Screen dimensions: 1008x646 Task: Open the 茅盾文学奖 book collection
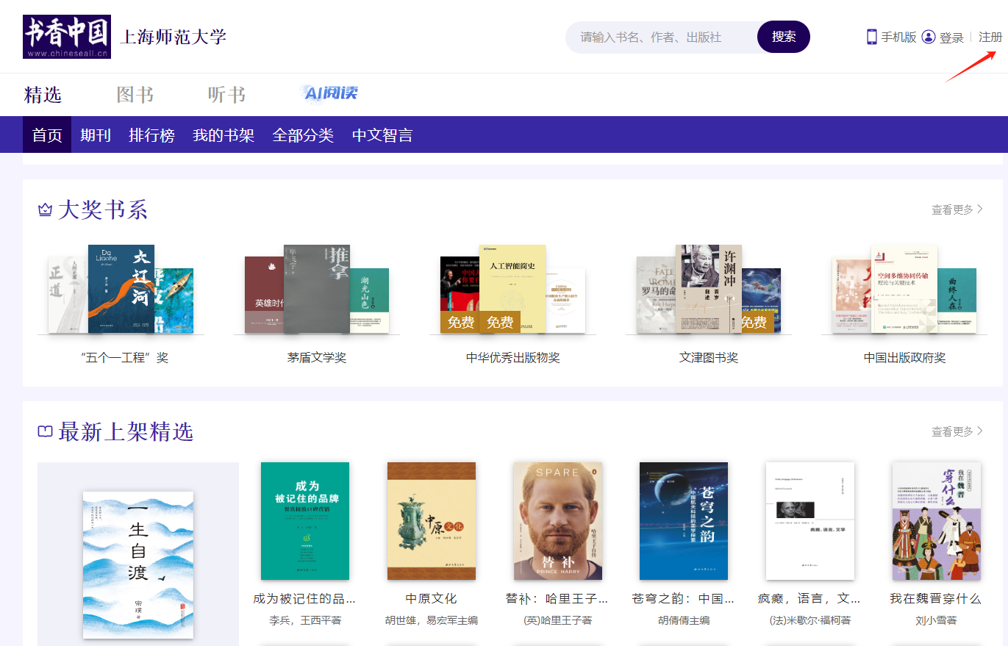coord(316,358)
